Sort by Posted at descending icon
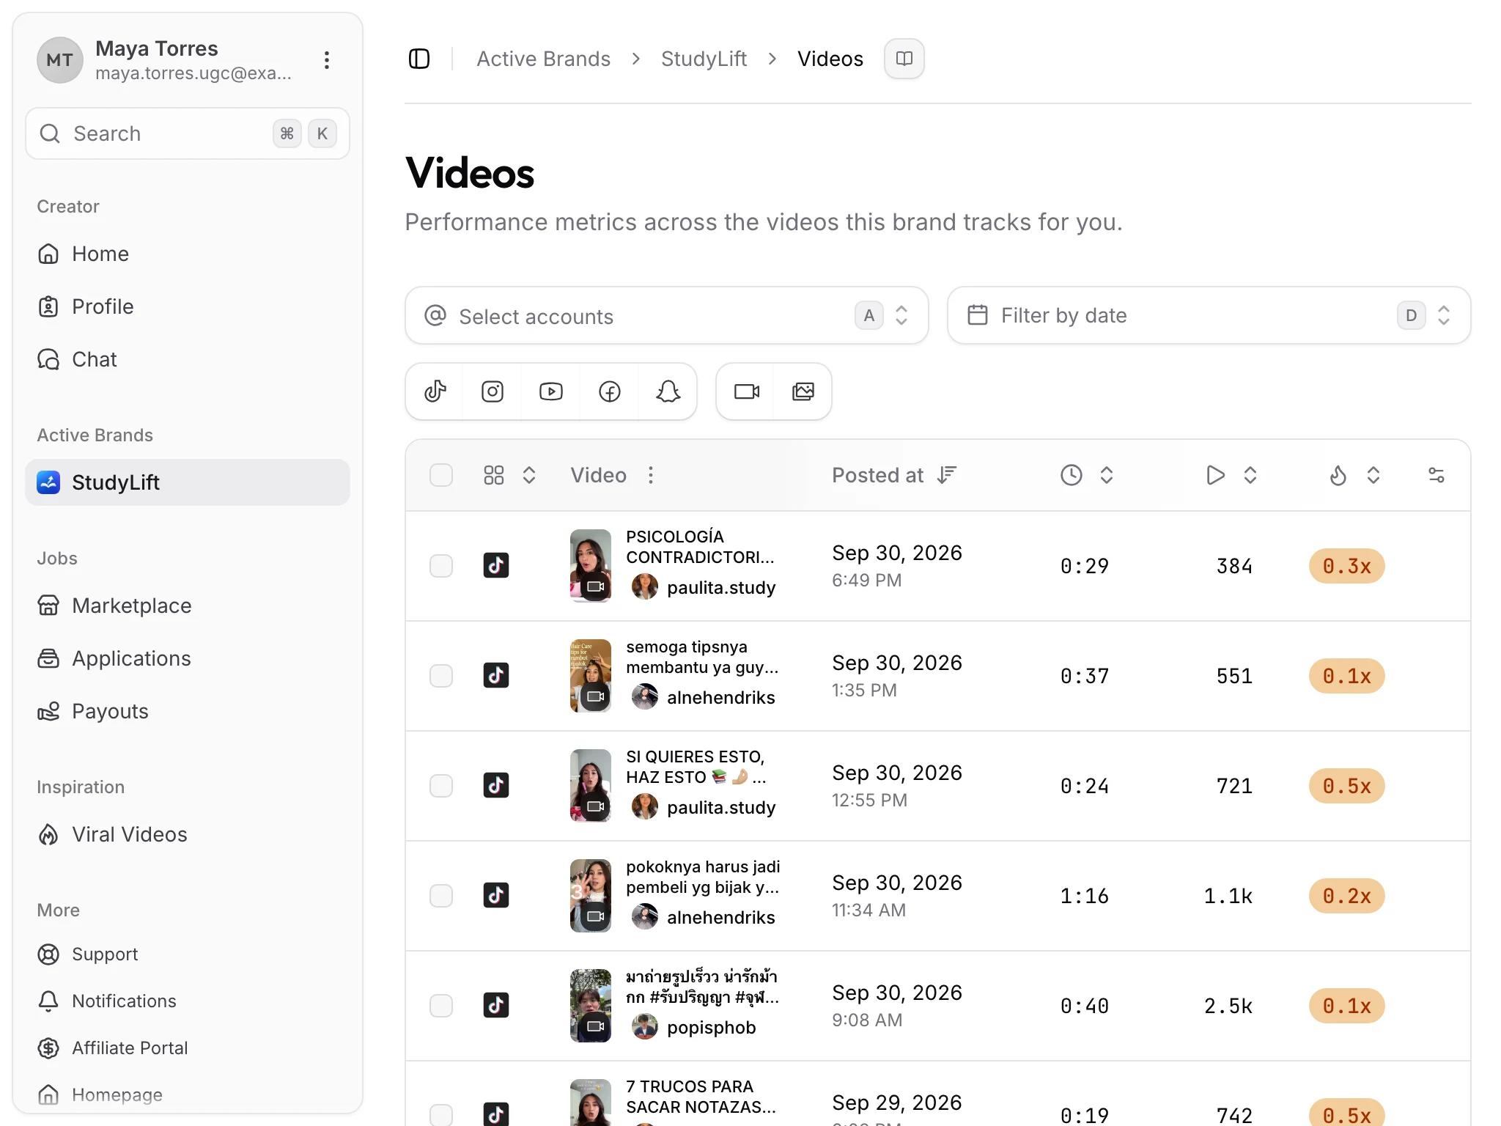Image resolution: width=1501 pixels, height=1126 pixels. coord(947,475)
